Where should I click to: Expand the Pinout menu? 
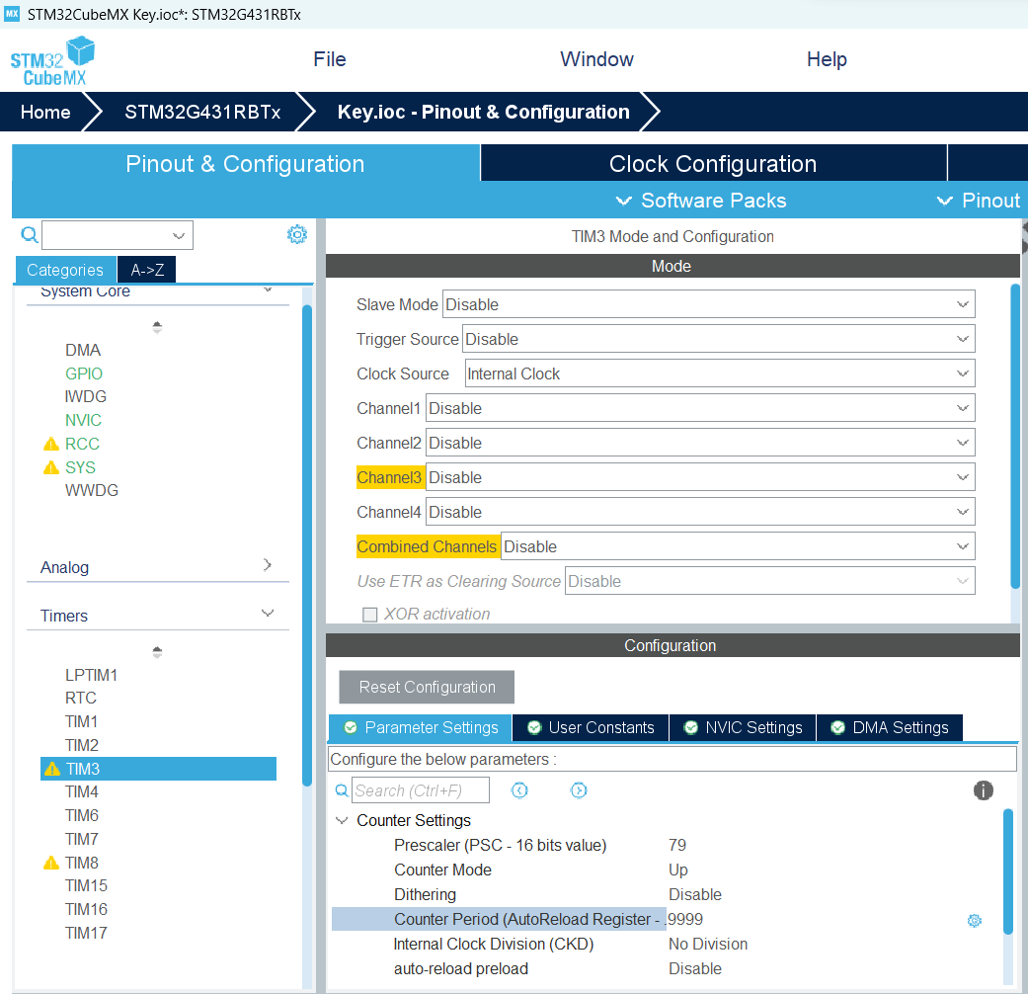pos(979,201)
